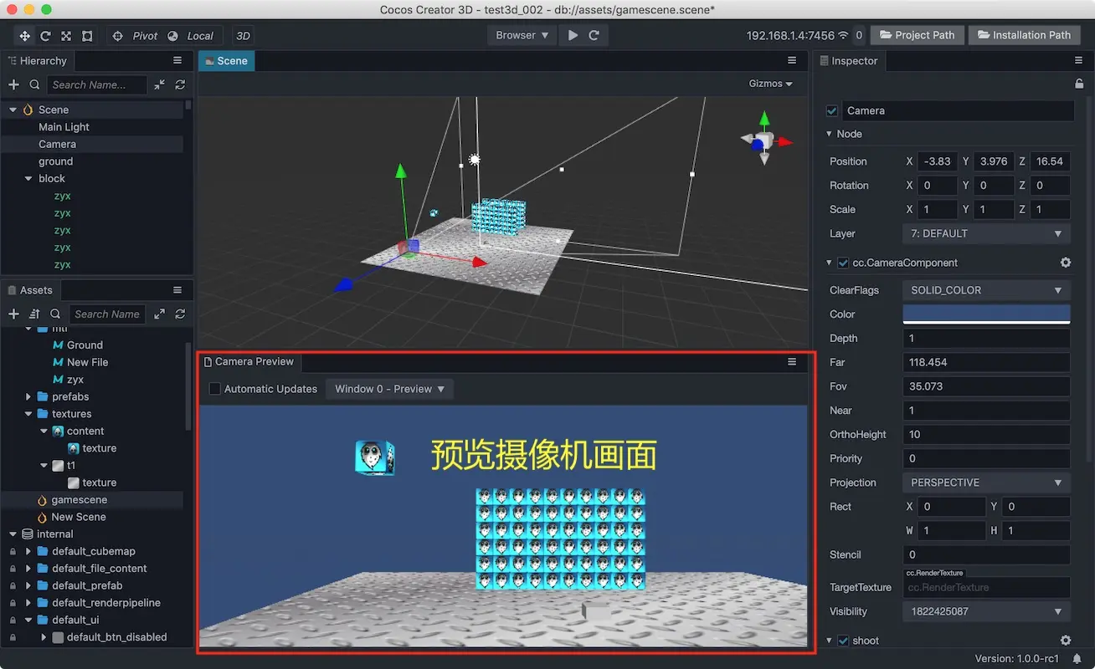Collapse all nodes in Hierarchy
The height and width of the screenshot is (669, 1095).
point(160,84)
